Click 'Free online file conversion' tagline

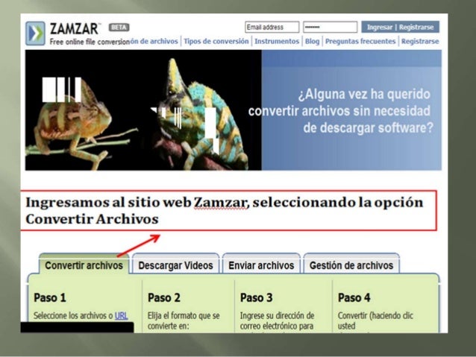(x=90, y=42)
